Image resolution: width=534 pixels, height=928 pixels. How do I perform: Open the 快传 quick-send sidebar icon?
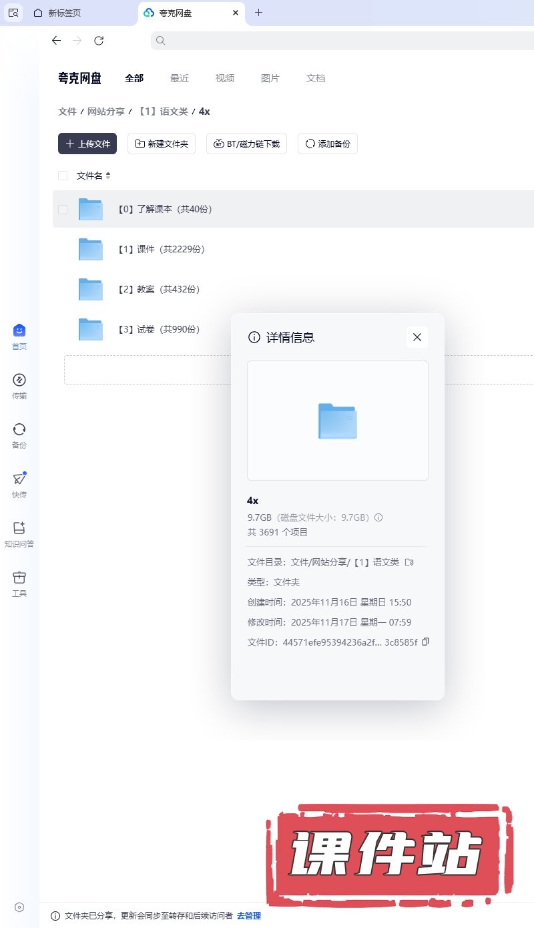(19, 479)
